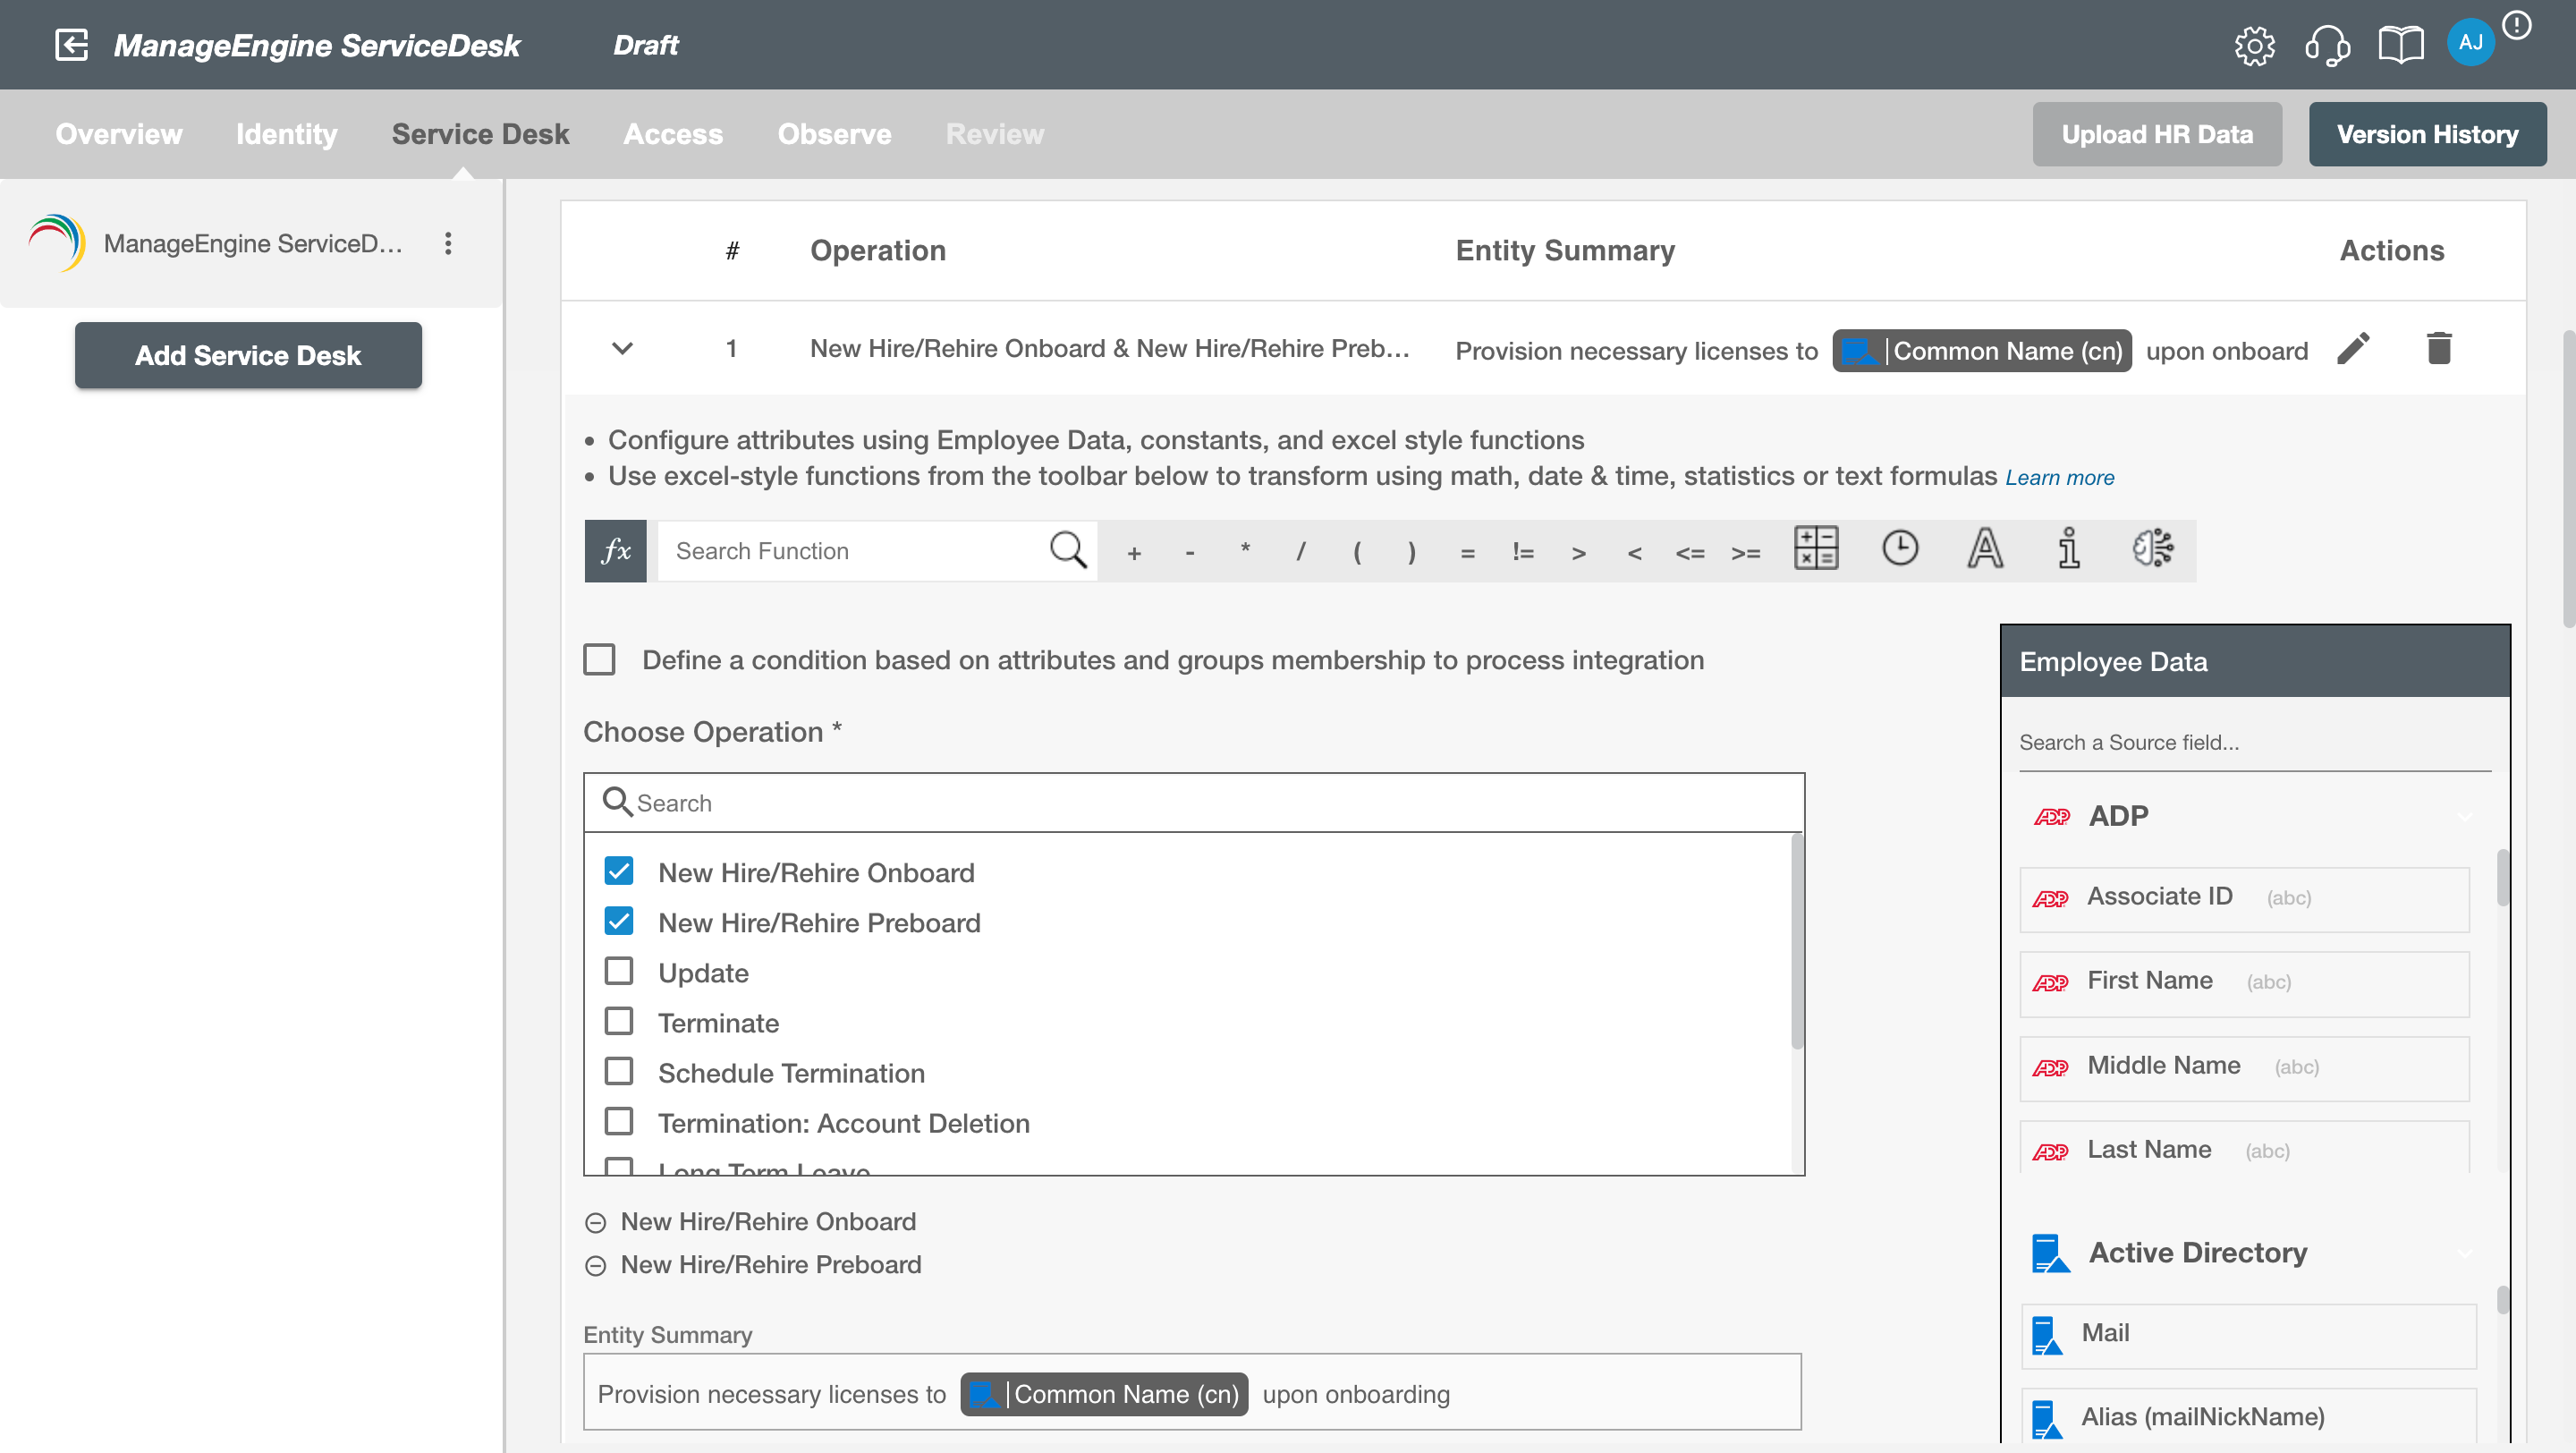The width and height of the screenshot is (2576, 1453).
Task: Check the Update operation
Action: (619, 971)
